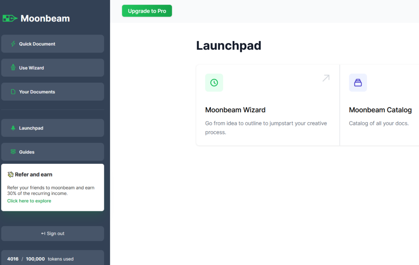Follow the Click here to explore link
Screen dimensions: 419x265
tap(29, 201)
